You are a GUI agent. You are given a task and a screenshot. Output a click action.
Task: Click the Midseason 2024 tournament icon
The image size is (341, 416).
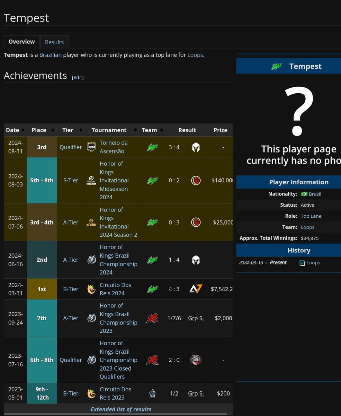tap(91, 181)
